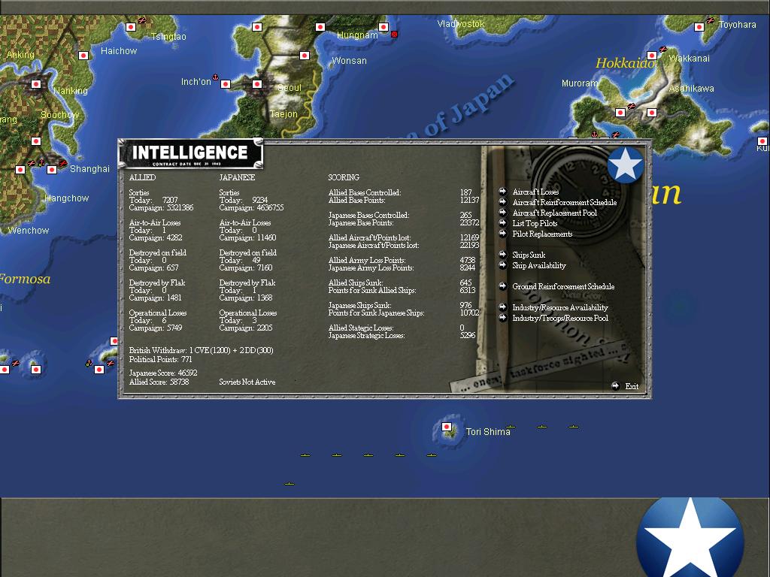Open Pilot Replacements list

(542, 234)
